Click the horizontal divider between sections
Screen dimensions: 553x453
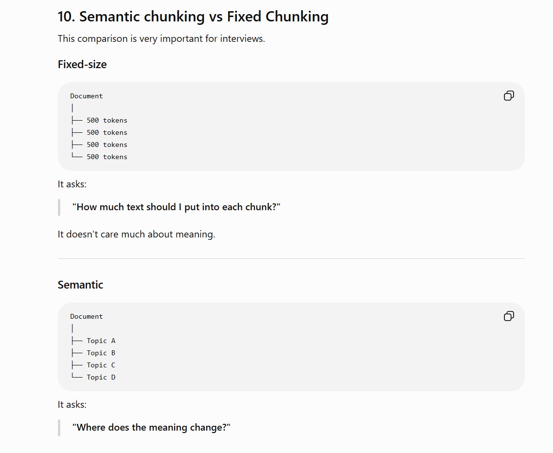[291, 258]
